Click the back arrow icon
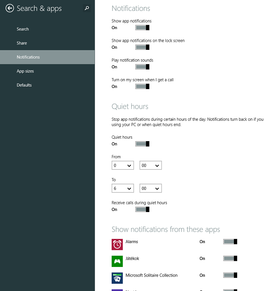 pos(10,8)
